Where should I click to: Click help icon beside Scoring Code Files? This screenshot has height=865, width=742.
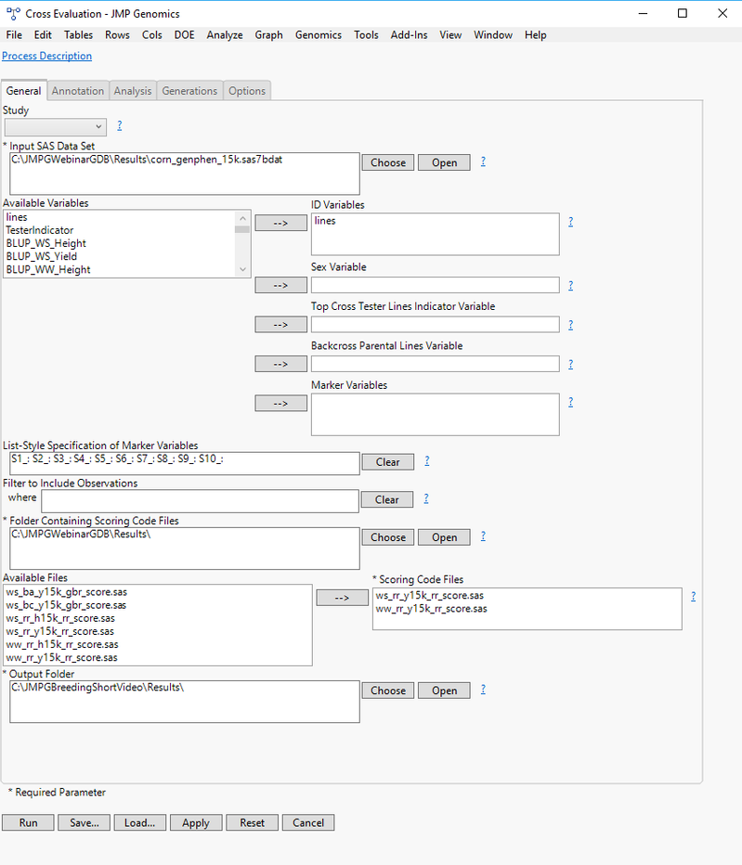(x=693, y=596)
